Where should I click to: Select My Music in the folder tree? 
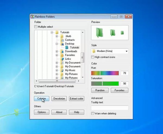pos(70,70)
